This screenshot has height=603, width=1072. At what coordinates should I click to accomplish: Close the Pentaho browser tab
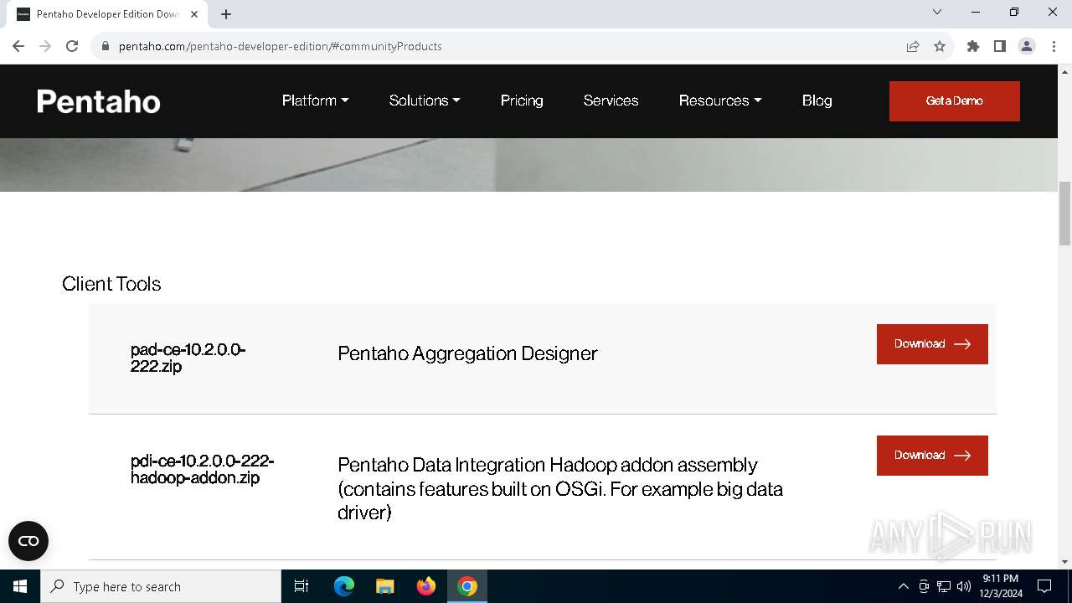pos(194,14)
